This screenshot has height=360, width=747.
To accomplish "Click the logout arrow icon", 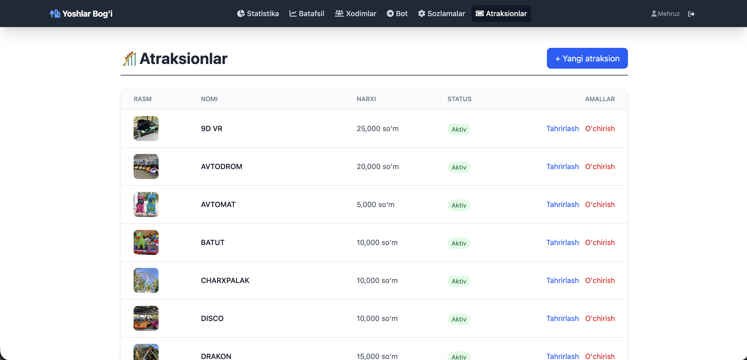I will pos(691,14).
